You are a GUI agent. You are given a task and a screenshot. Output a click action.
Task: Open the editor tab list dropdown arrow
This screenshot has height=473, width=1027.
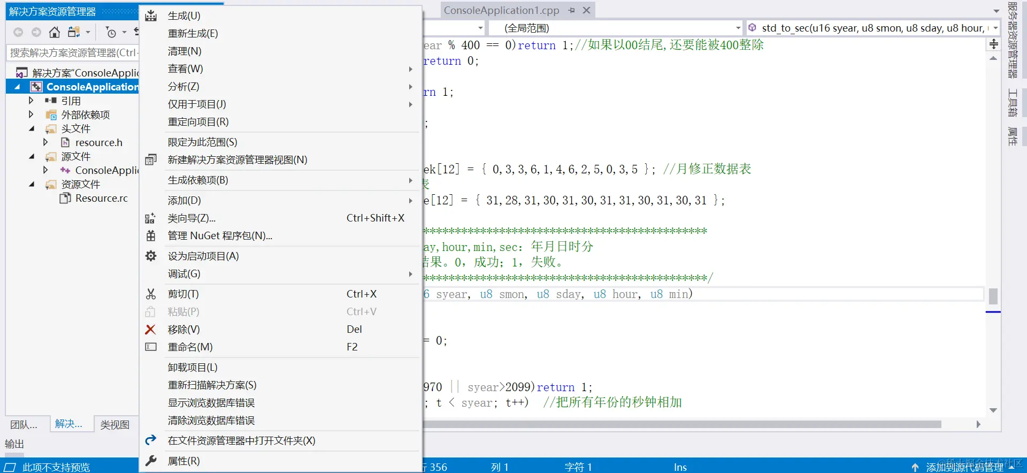[x=996, y=11]
